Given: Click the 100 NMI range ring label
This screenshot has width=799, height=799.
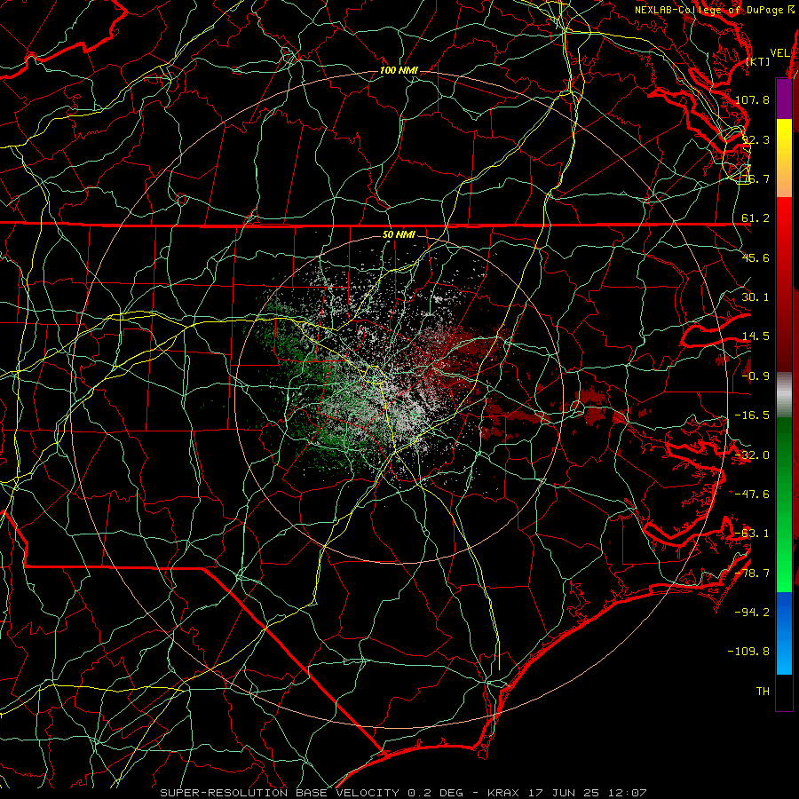Looking at the screenshot, I should click(x=399, y=70).
